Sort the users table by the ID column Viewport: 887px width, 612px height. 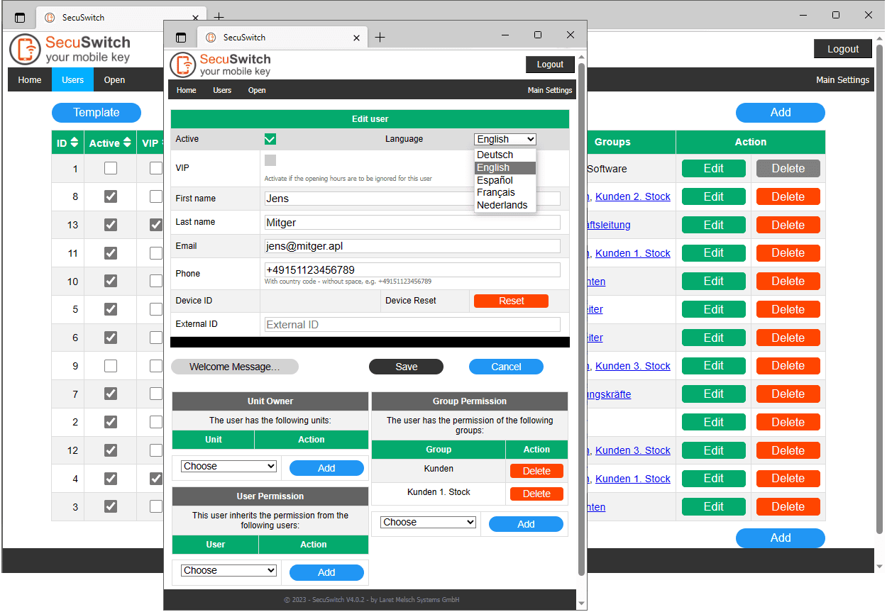67,143
